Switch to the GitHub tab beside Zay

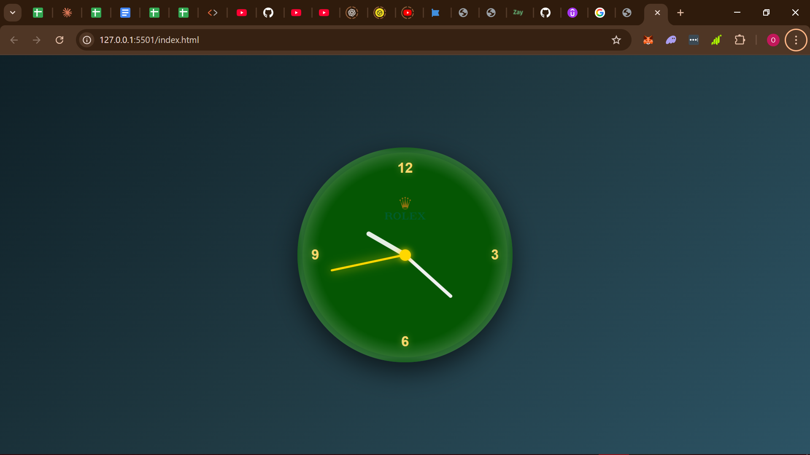coord(545,13)
